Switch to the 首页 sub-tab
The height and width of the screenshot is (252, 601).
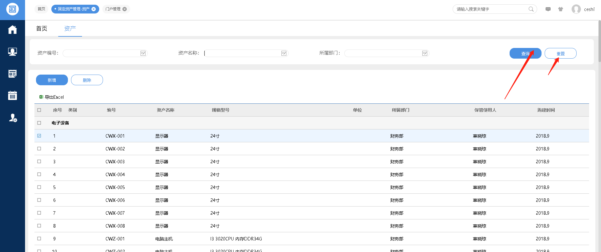pyautogui.click(x=42, y=29)
